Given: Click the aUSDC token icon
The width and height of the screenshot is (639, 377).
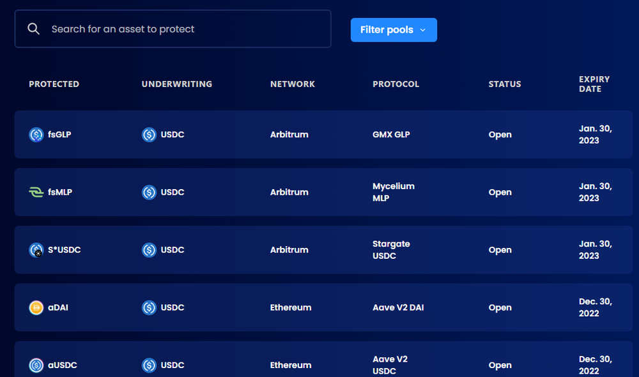Looking at the screenshot, I should [36, 365].
